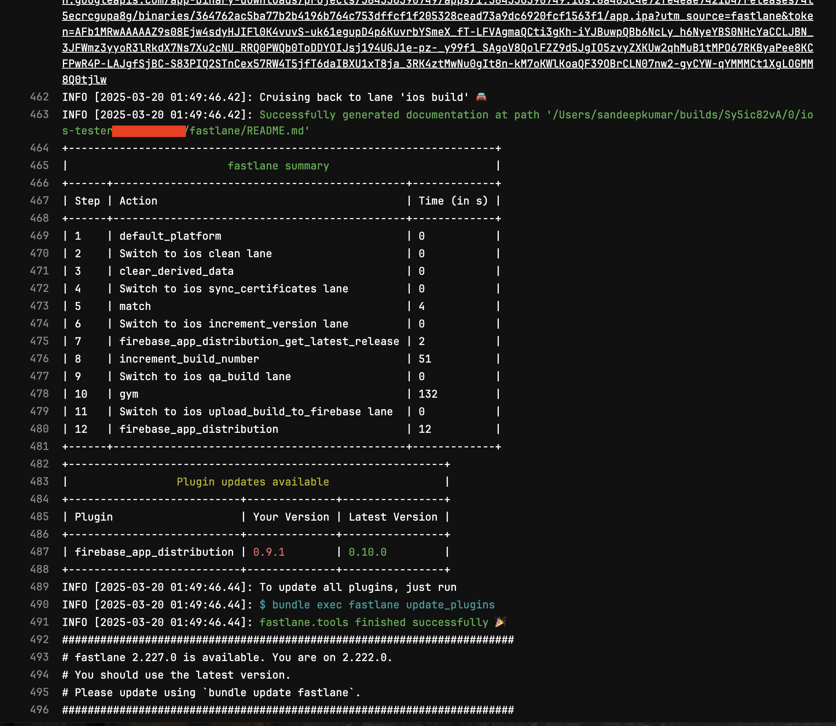
Task: Click the 'default_platform' action row
Action: coord(170,236)
